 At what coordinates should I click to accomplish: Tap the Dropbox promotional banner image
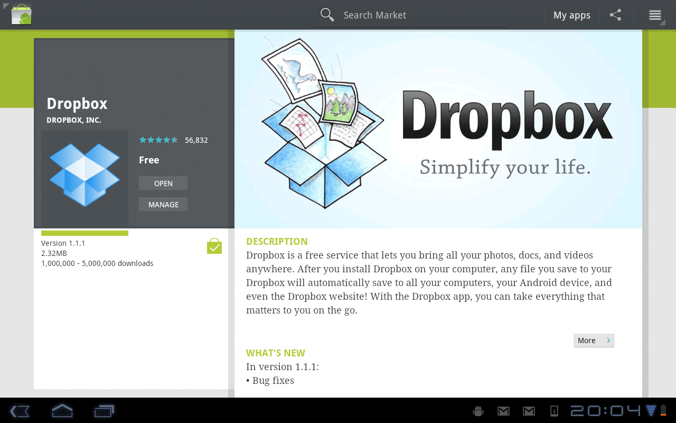(x=438, y=129)
